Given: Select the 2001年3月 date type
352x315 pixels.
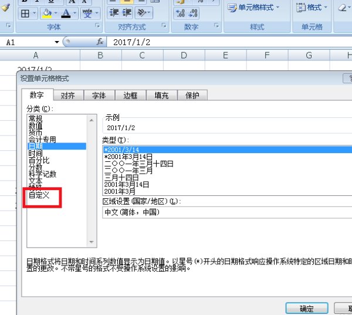Looking at the screenshot, I should 228,191.
